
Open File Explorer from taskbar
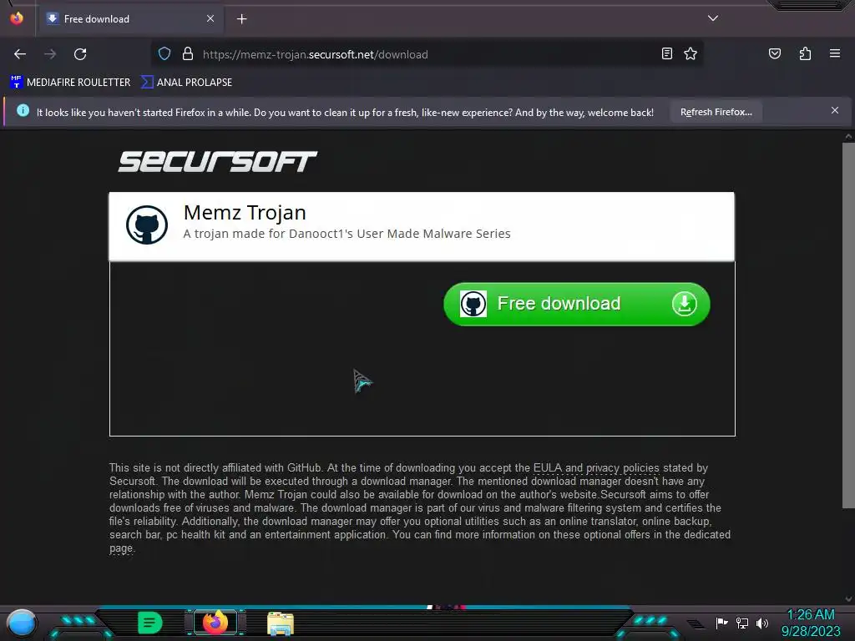click(x=281, y=623)
